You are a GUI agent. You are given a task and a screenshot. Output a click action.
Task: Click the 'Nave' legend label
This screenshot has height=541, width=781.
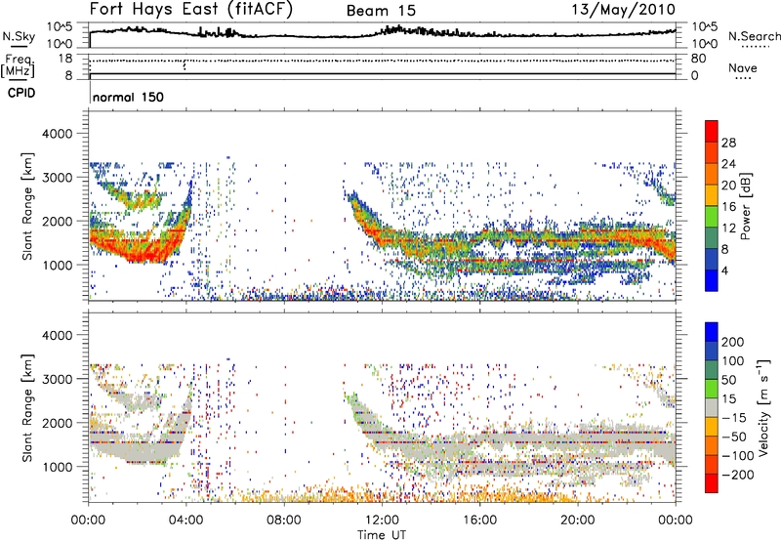pyautogui.click(x=743, y=68)
